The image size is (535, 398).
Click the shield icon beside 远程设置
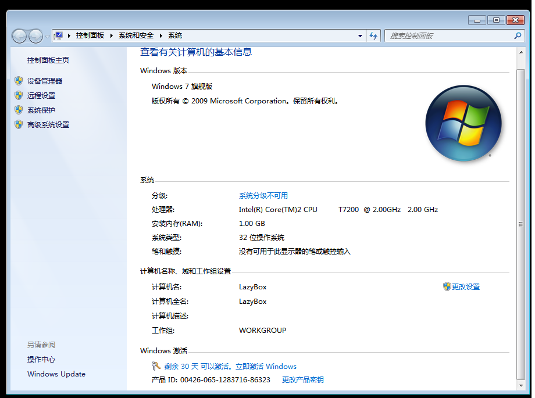point(17,95)
